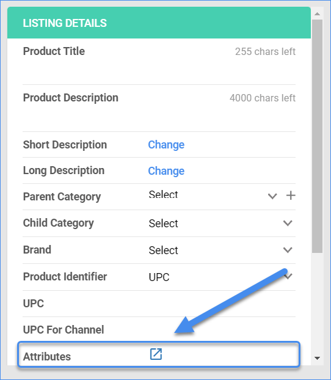Open the Attributes pop-out icon
This screenshot has width=331, height=380.
(156, 354)
